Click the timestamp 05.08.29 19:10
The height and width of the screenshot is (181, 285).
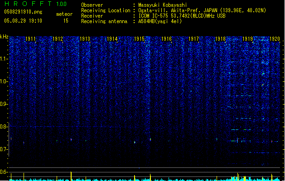(23, 21)
